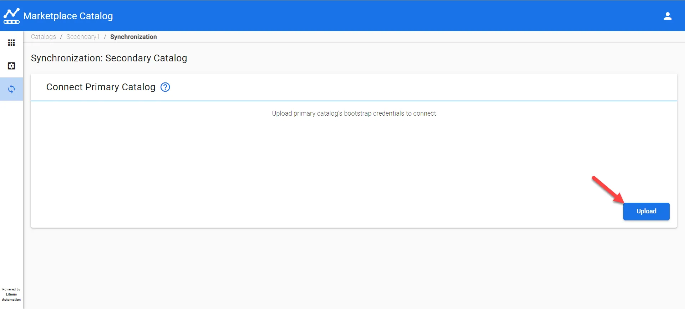Viewport: 685px width, 309px height.
Task: Open the user account profile icon
Action: pos(668,16)
